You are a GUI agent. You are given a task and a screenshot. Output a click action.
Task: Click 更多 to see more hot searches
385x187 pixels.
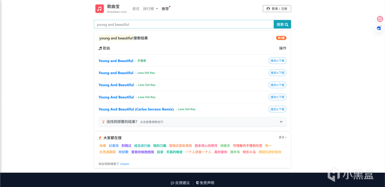[282, 137]
